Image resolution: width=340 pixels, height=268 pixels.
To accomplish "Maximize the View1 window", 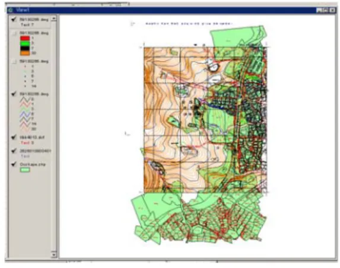I will click(x=325, y=10).
